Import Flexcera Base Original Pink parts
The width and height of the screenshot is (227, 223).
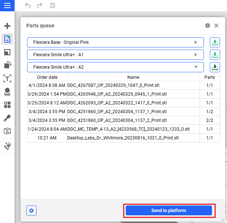pos(215,42)
